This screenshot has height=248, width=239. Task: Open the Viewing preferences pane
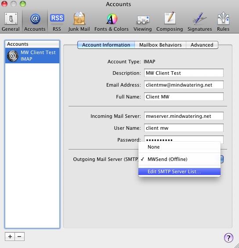143,22
